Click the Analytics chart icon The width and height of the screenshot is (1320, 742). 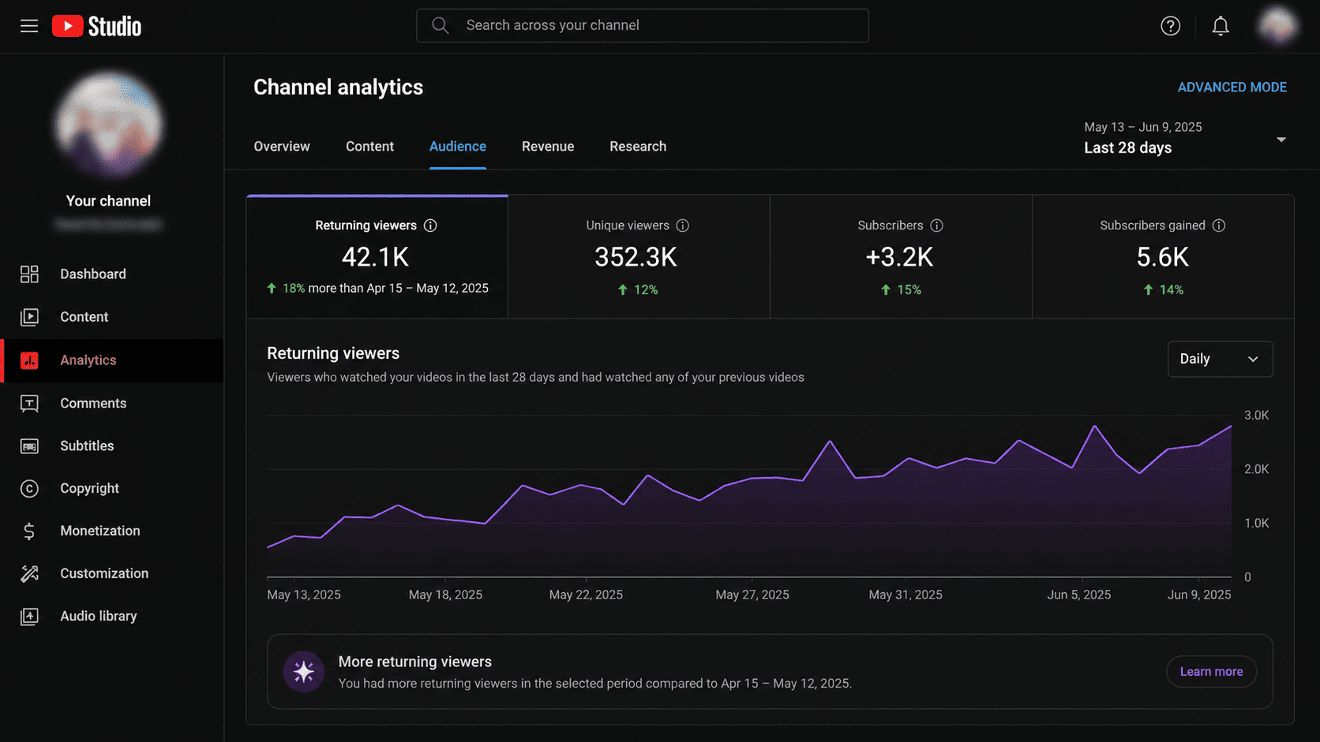coord(29,360)
